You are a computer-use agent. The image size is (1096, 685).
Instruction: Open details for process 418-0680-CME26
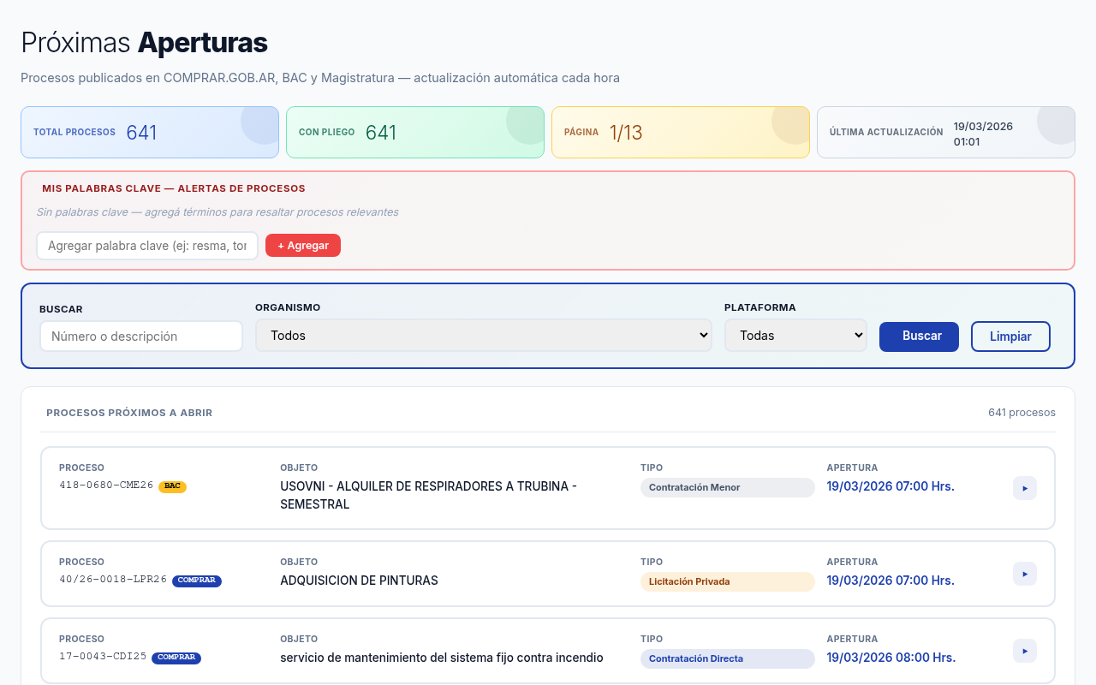click(1025, 488)
